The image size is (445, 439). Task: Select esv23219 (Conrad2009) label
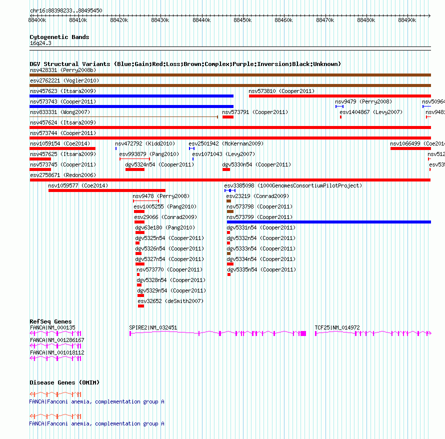tap(257, 196)
